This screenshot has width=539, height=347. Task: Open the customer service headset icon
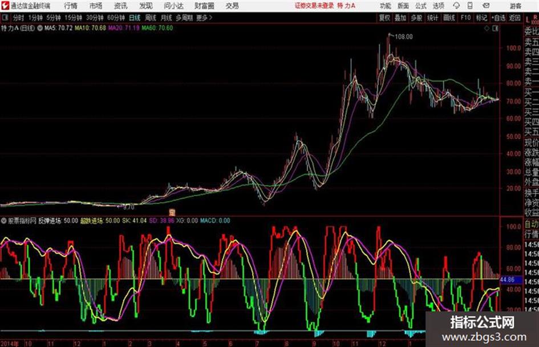coord(456,6)
